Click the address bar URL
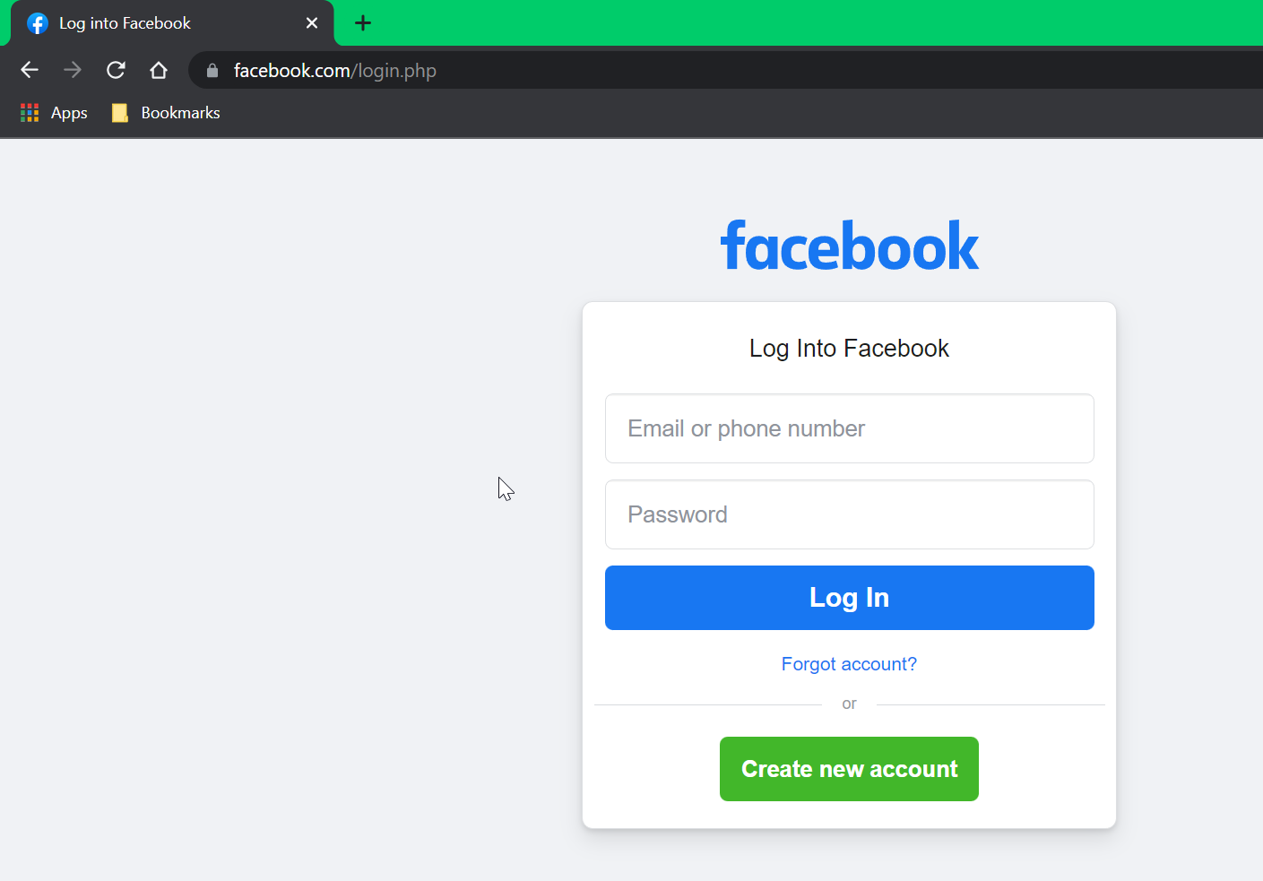The image size is (1263, 881). coord(335,71)
